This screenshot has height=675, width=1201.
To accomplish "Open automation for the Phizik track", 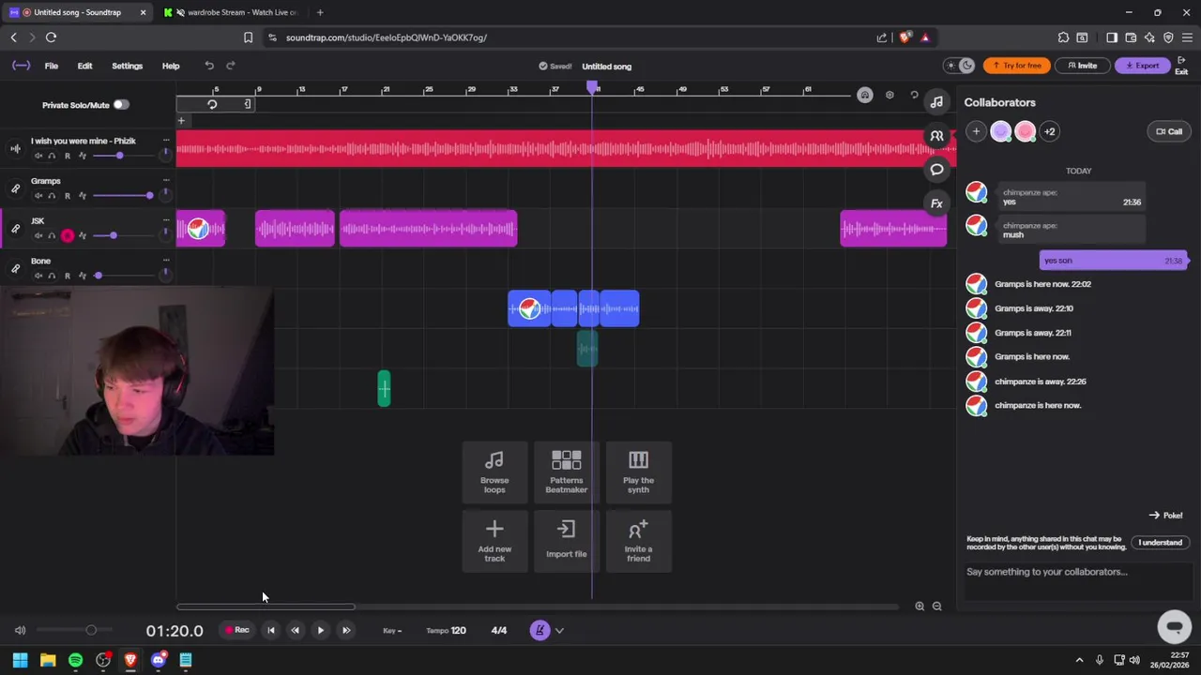I will click(83, 156).
